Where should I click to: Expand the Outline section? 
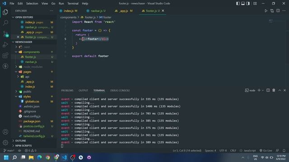pyautogui.click(x=20, y=141)
